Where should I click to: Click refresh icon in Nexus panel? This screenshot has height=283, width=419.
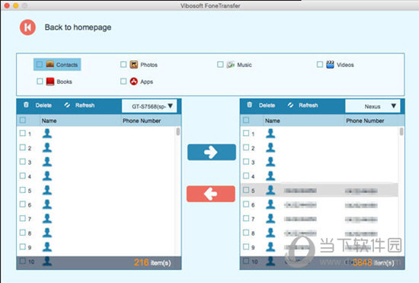[290, 105]
